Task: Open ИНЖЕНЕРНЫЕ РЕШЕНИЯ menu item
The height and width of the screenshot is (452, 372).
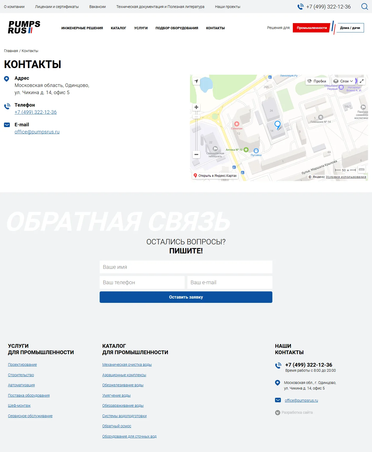Action: coord(82,28)
